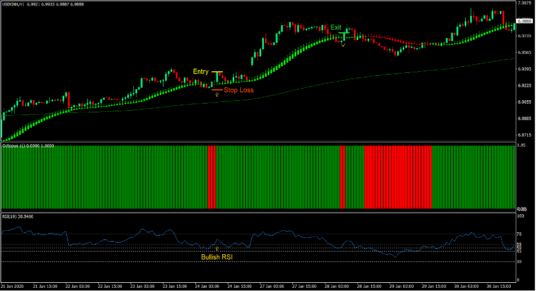Click the RSI 30 level on the scale
The height and width of the screenshot is (291, 536).
tap(519, 261)
